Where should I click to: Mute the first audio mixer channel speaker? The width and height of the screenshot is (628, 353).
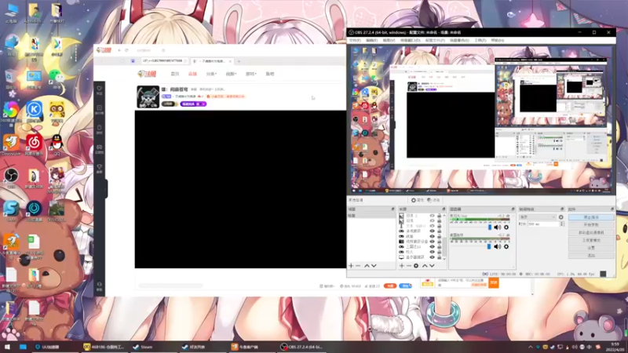tap(498, 227)
